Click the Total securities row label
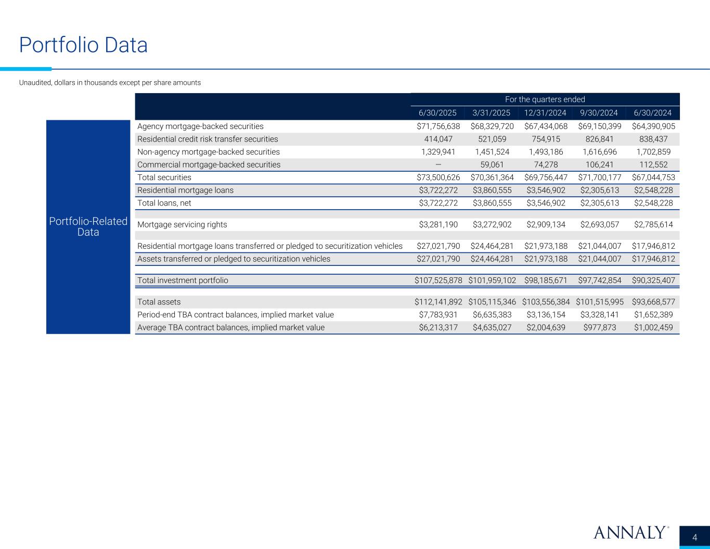Viewport: 710px width, 549px height. (x=164, y=177)
